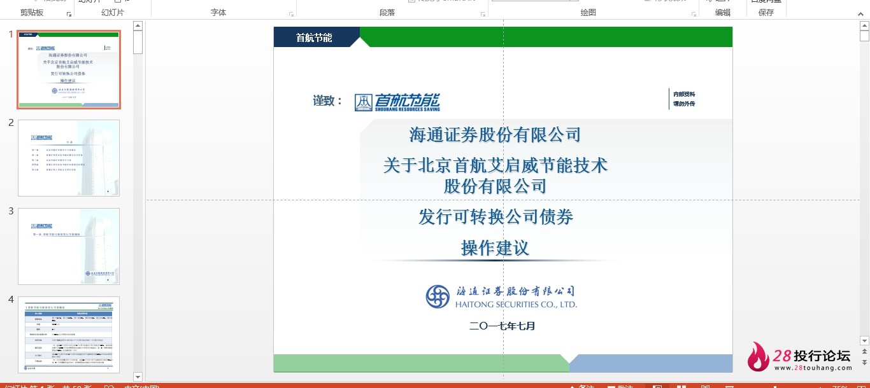Click the Haitong Securities logo image
The width and height of the screenshot is (870, 388).
point(501,296)
